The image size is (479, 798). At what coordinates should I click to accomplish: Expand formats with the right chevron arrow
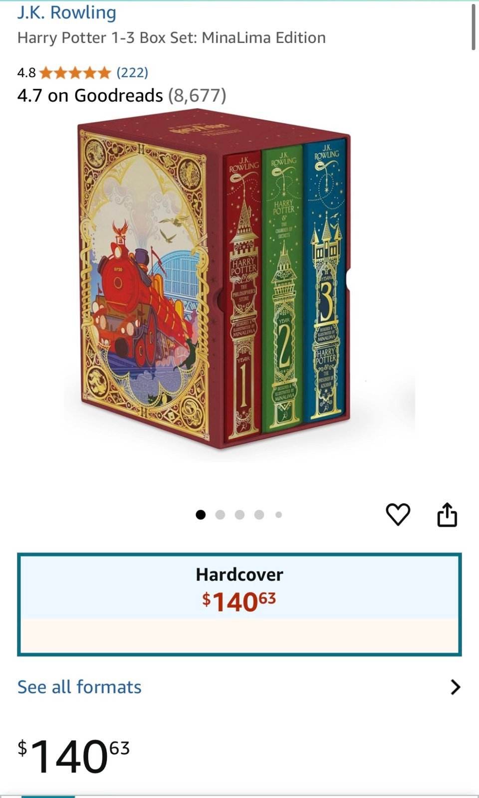click(x=455, y=687)
